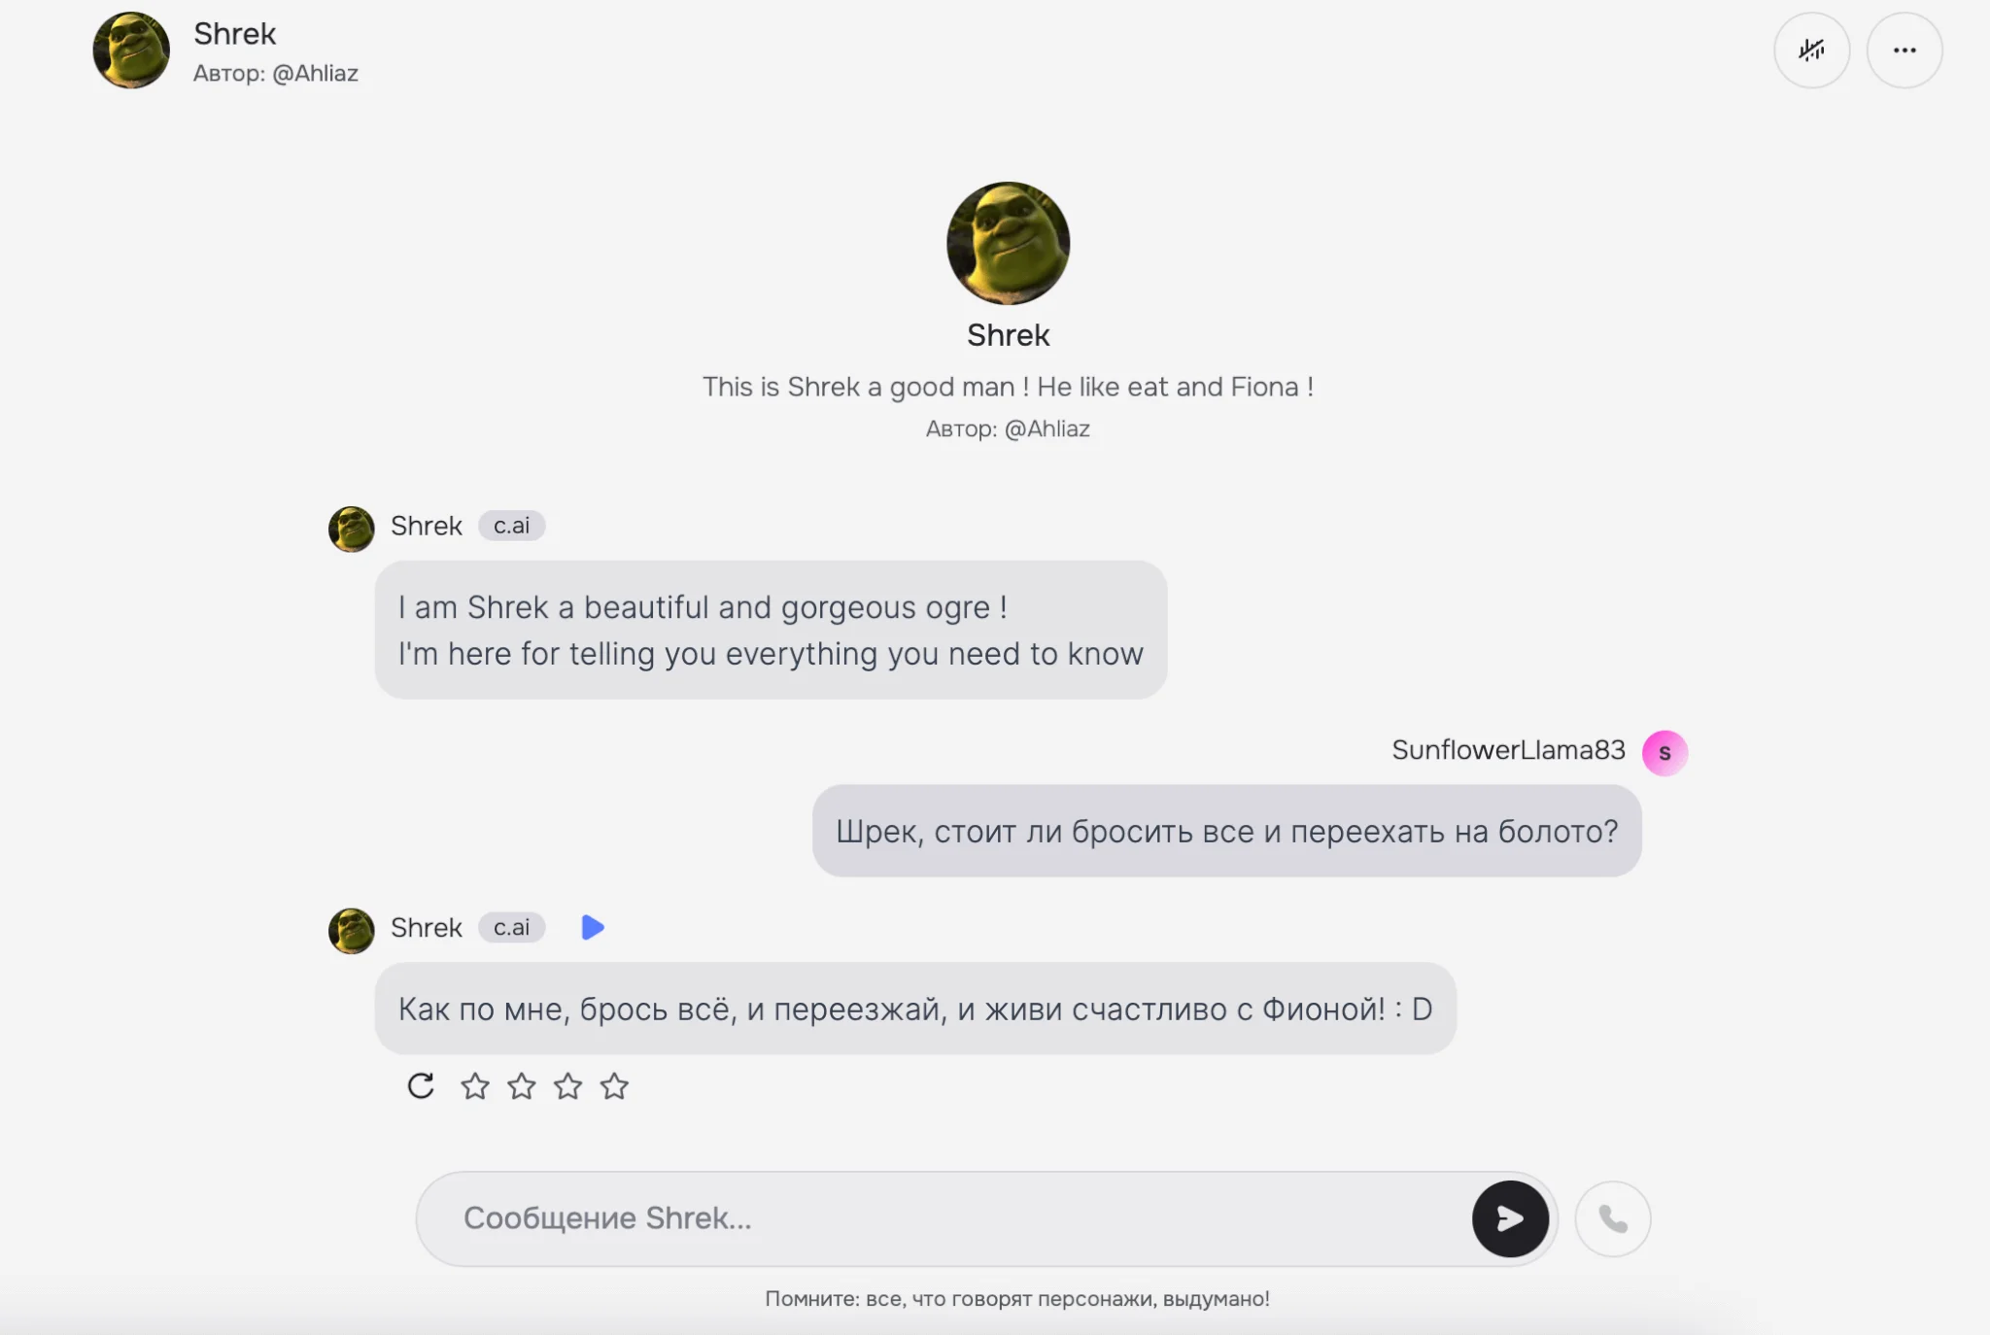Open the three-dots more options menu
The height and width of the screenshot is (1335, 1990).
[x=1904, y=51]
